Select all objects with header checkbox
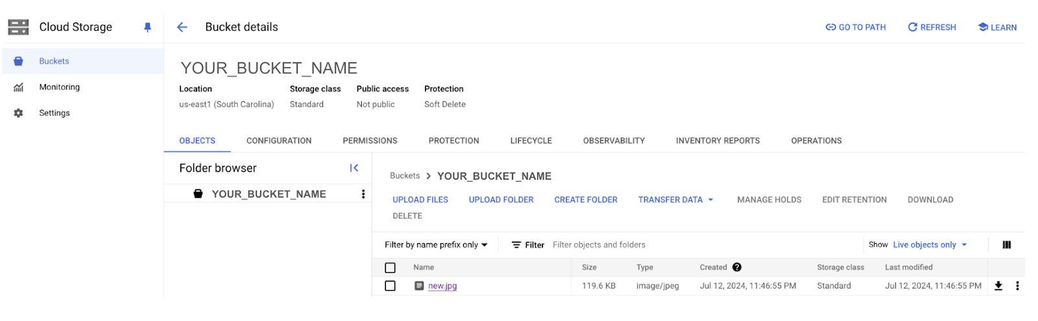 [x=390, y=268]
